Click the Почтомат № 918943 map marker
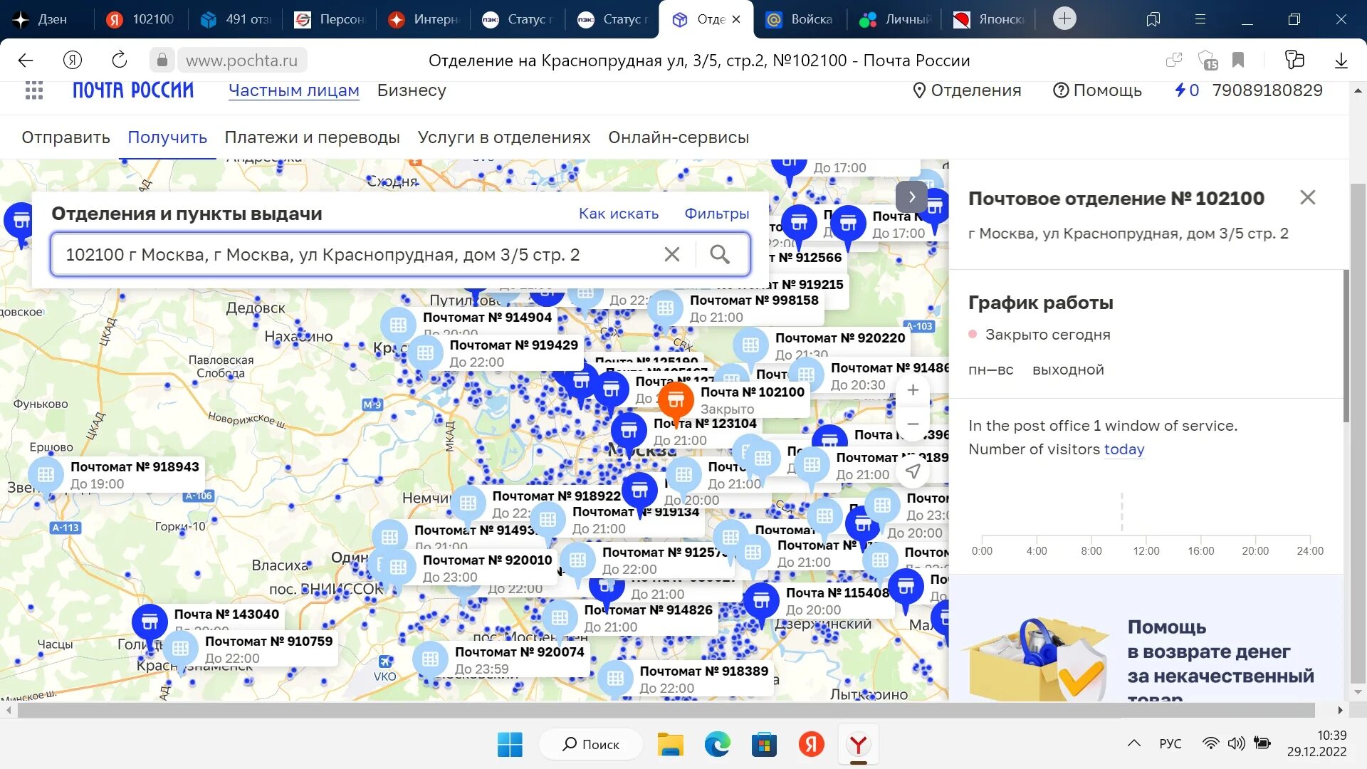1367x769 pixels. (x=46, y=476)
